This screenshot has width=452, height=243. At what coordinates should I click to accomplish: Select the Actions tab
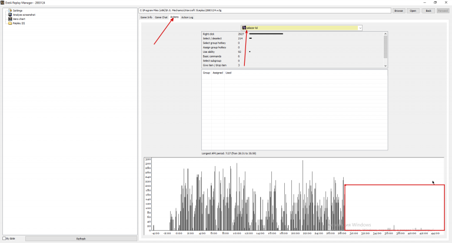tap(174, 17)
